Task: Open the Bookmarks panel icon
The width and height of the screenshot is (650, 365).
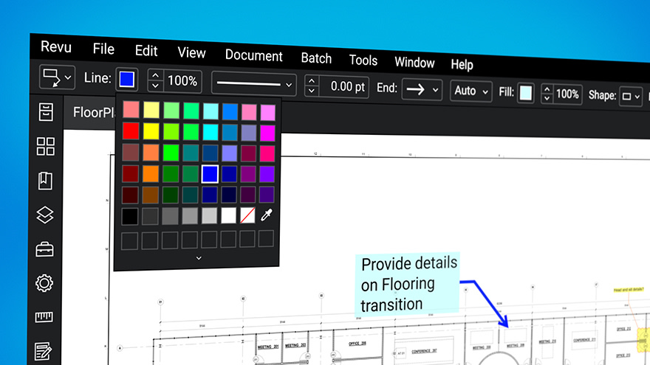Action: coord(45,181)
